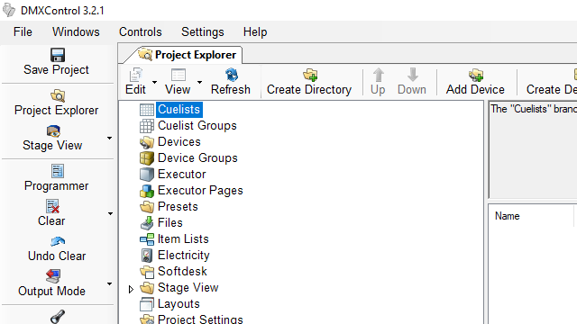Select the Presets folder node

pos(178,206)
